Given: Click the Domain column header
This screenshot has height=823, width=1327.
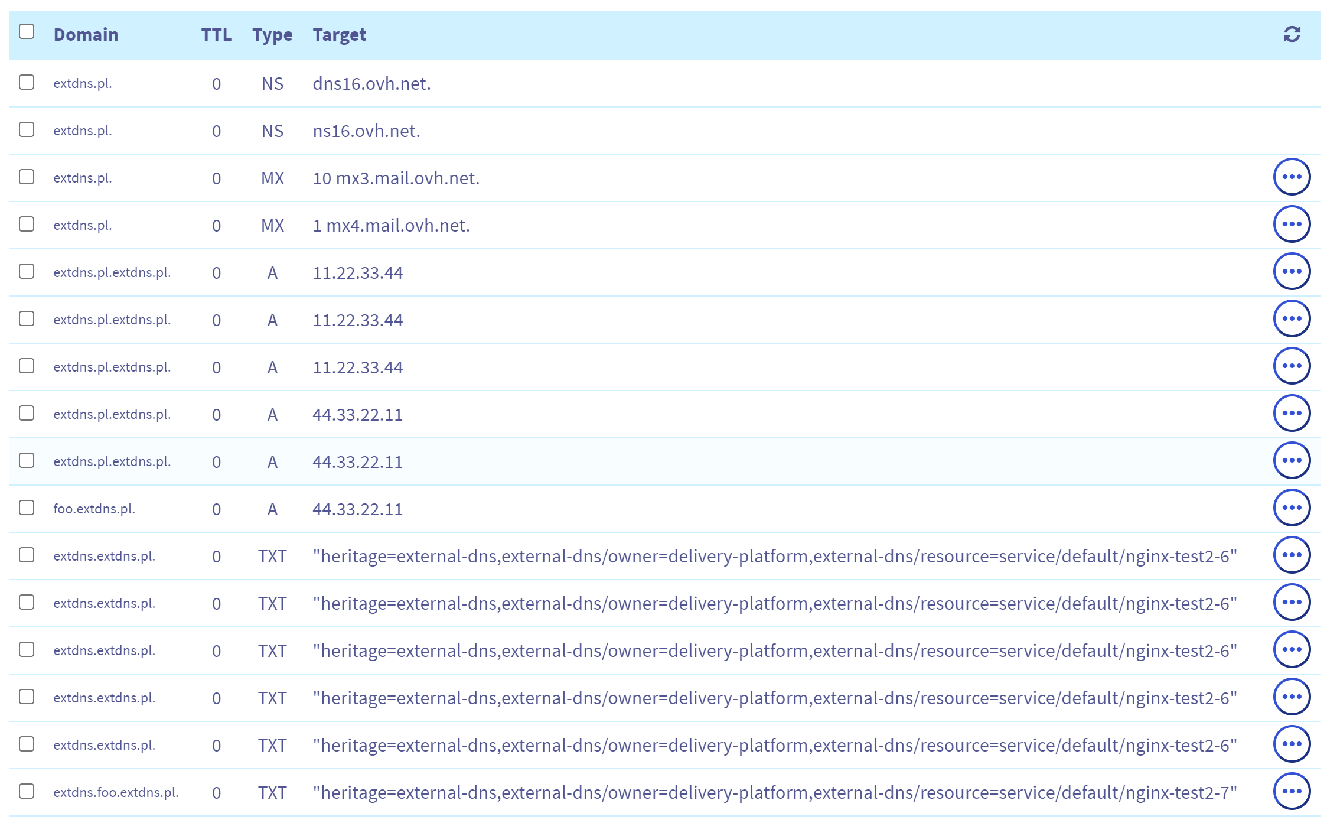Looking at the screenshot, I should (x=86, y=35).
